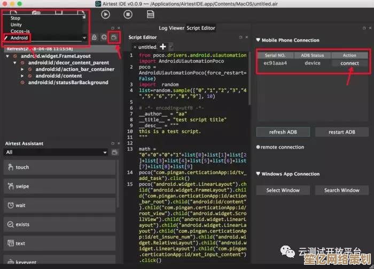Screen dimensions: 374x269
Task: Close the untitled script tab
Action: 134,47
